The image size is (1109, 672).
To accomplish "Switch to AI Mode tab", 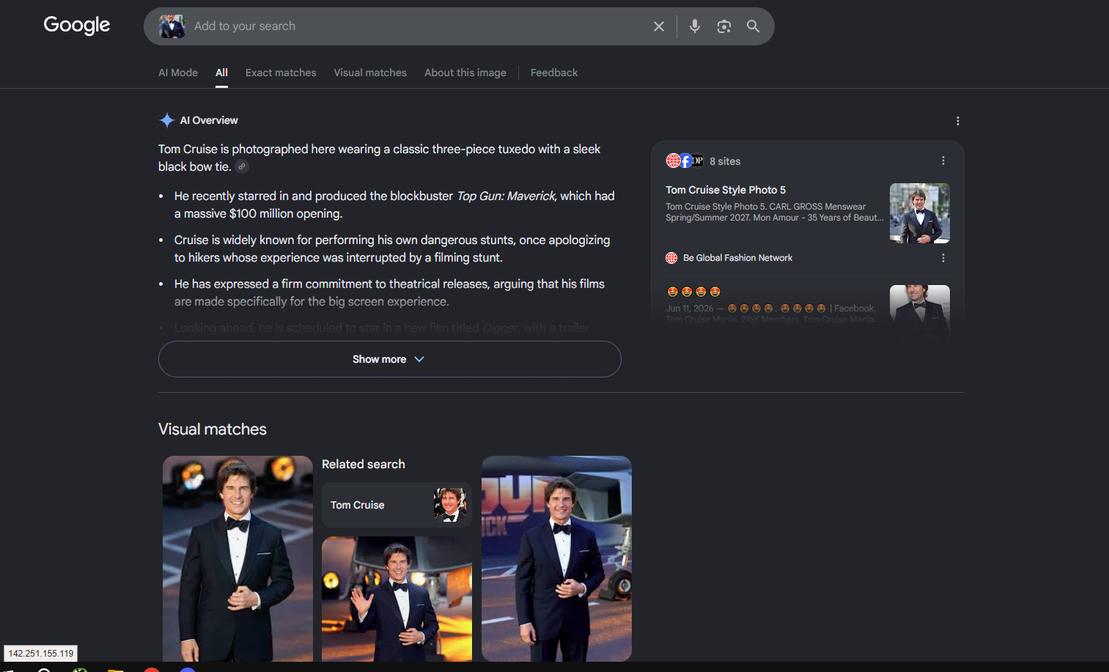I will pyautogui.click(x=178, y=73).
